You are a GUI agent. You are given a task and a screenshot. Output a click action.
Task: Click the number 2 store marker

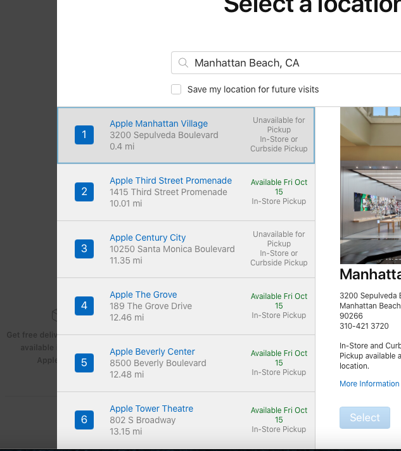pyautogui.click(x=84, y=191)
